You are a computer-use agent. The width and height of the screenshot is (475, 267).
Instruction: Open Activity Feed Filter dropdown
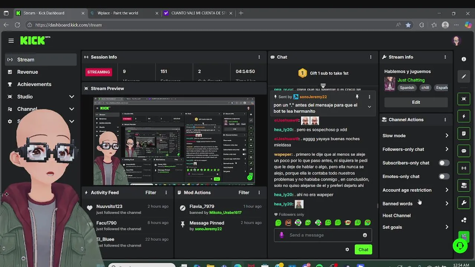(x=151, y=193)
